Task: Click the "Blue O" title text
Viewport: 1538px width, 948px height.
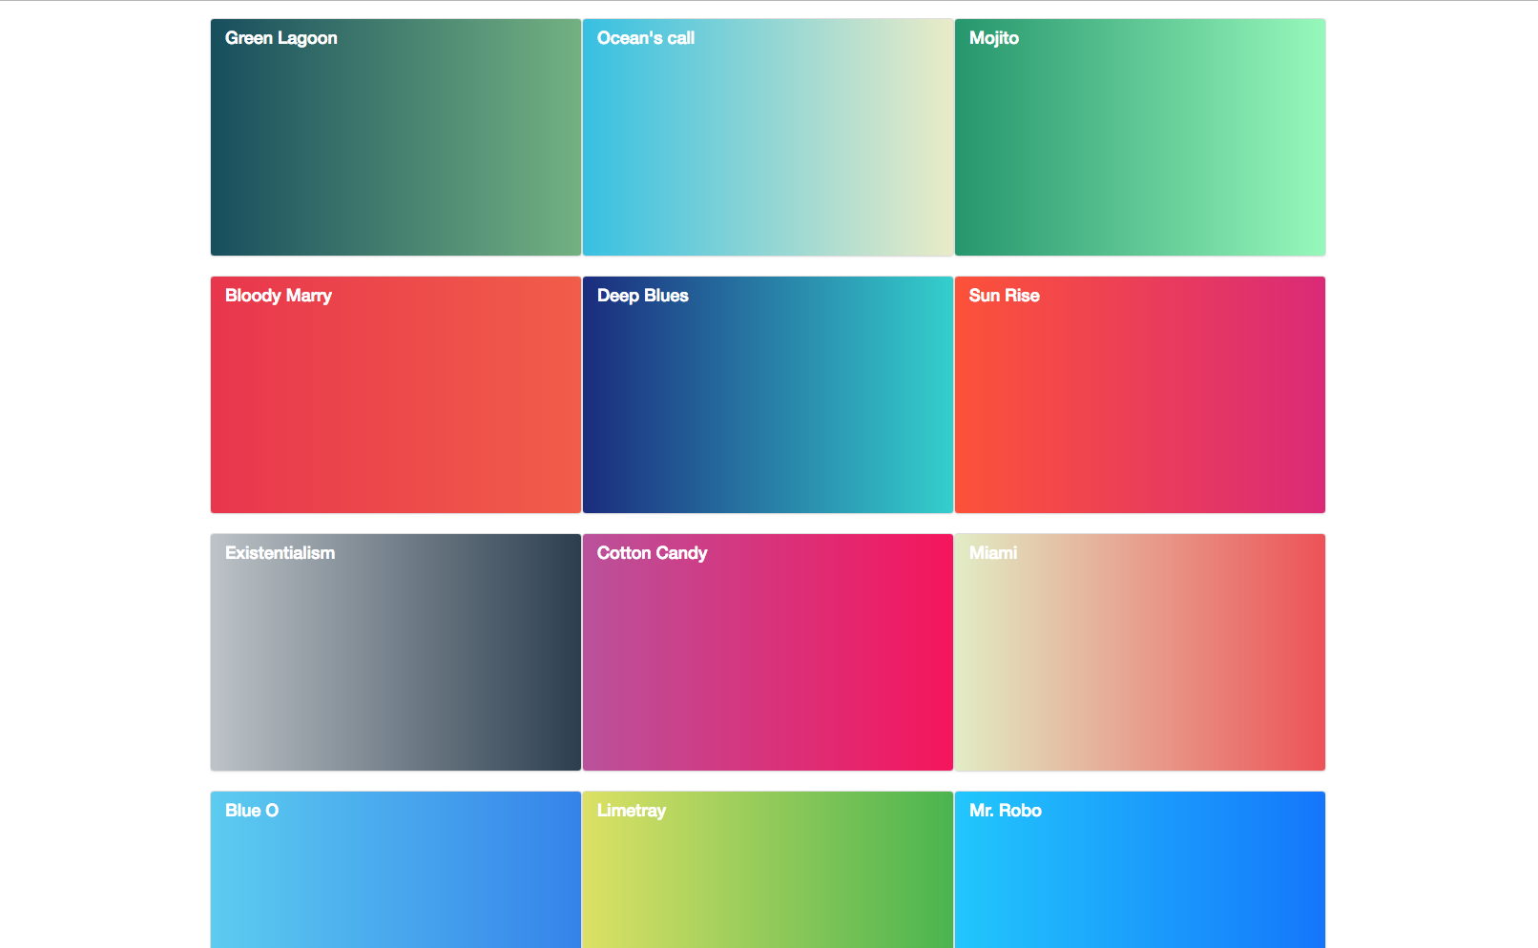Action: coord(252,811)
